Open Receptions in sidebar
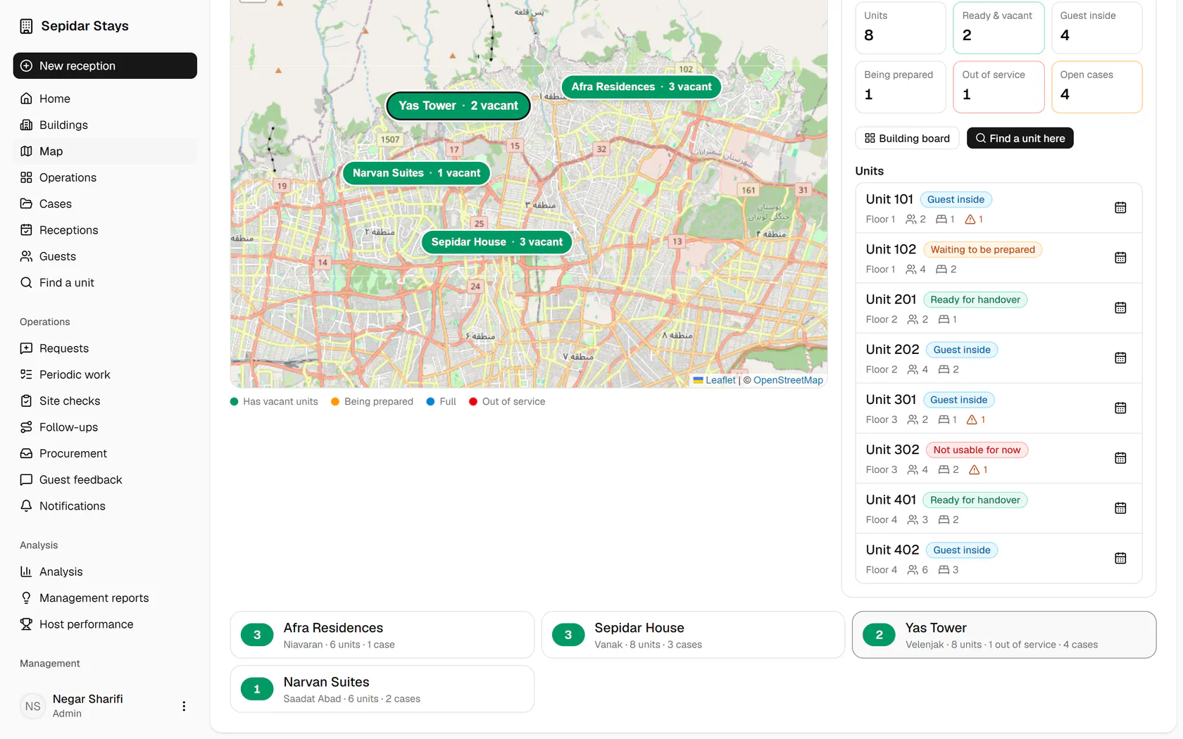Image resolution: width=1183 pixels, height=739 pixels. [105, 230]
